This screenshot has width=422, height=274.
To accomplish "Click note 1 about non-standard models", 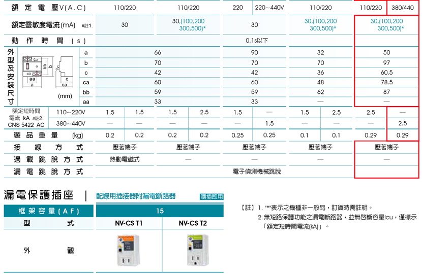I will tap(315, 208).
